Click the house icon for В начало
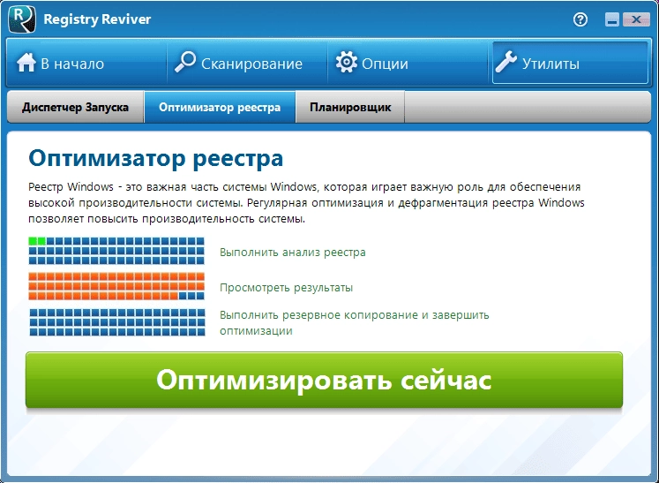Viewport: 659px width, 483px height. [x=26, y=63]
